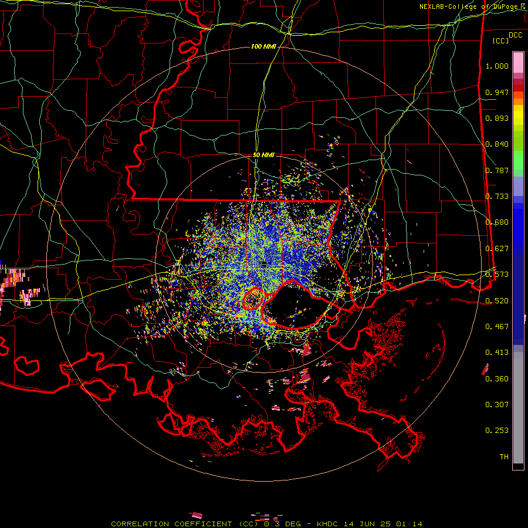Click the "DEG" elevation text in caption
This screenshot has height=528, width=528.
point(293,524)
